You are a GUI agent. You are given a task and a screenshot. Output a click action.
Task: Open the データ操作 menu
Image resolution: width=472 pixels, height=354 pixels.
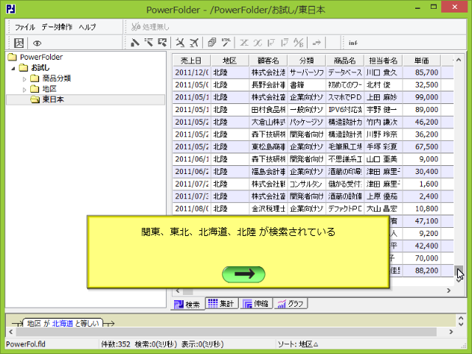click(57, 27)
